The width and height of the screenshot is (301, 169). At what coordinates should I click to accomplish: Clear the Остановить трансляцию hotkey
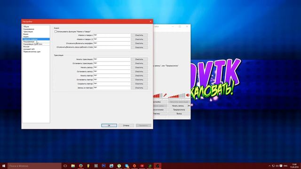point(139,63)
